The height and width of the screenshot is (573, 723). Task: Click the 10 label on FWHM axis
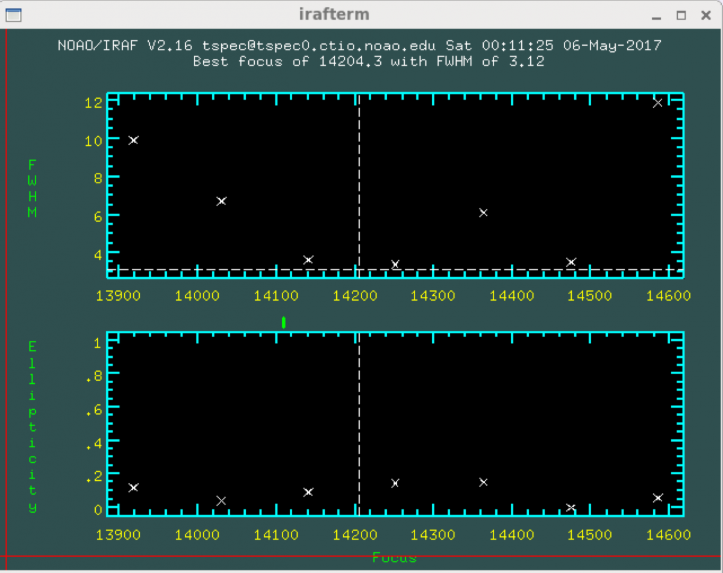[x=93, y=140]
